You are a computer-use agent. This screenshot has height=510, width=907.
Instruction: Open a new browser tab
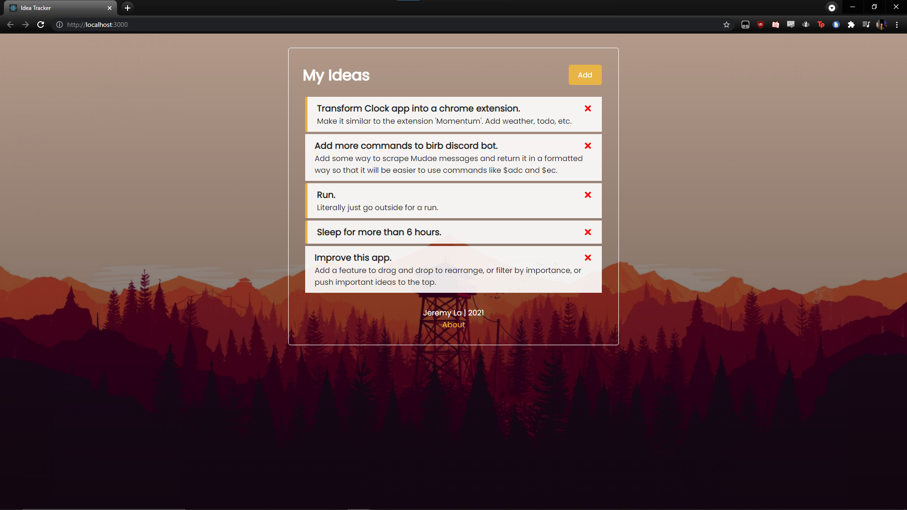pos(128,8)
